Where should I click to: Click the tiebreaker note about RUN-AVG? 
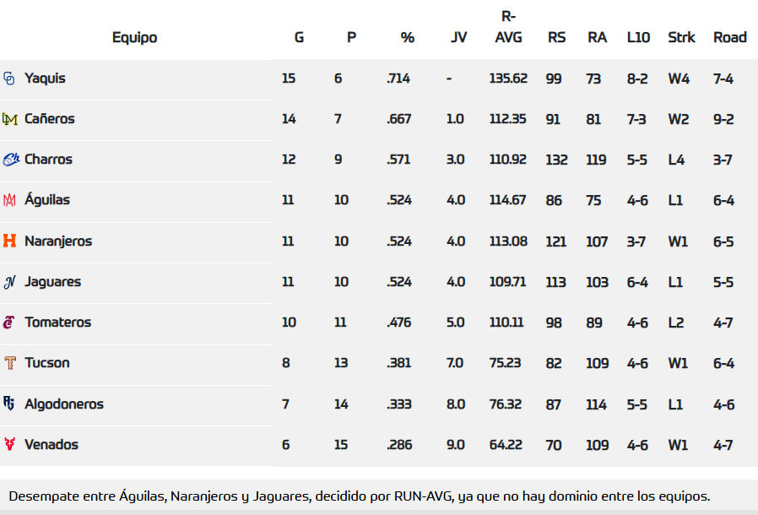click(x=360, y=496)
